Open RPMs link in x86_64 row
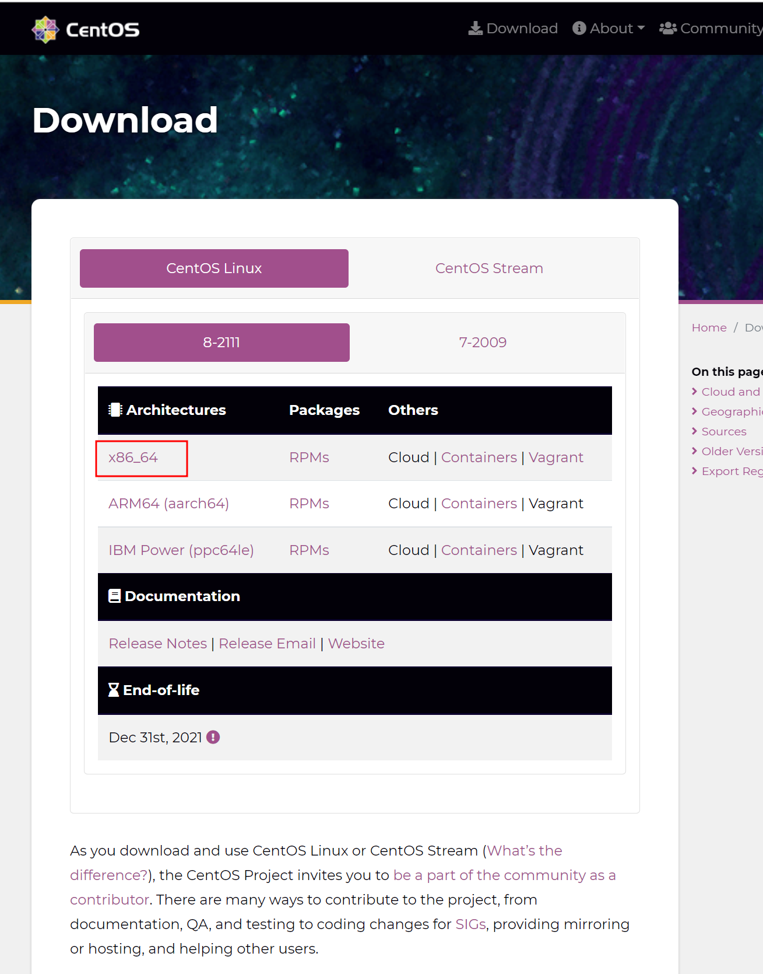The image size is (763, 974). pyautogui.click(x=309, y=458)
